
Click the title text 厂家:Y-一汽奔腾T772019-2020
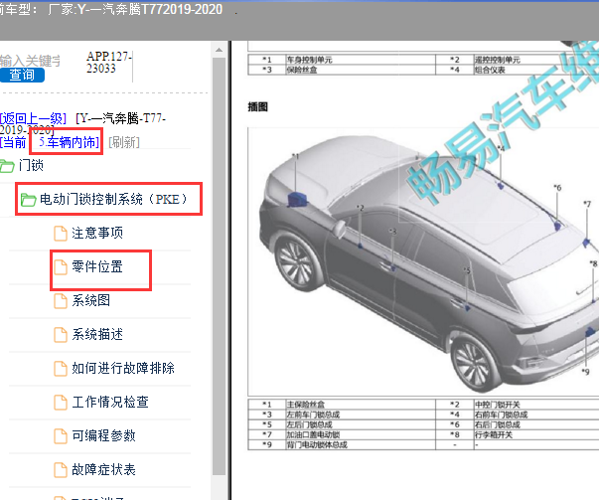[135, 9]
